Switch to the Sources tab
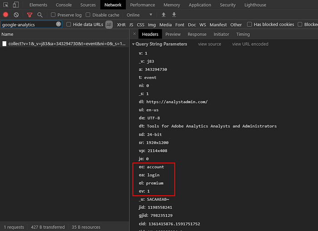Screen dimensions: 318x231 click(x=88, y=5)
